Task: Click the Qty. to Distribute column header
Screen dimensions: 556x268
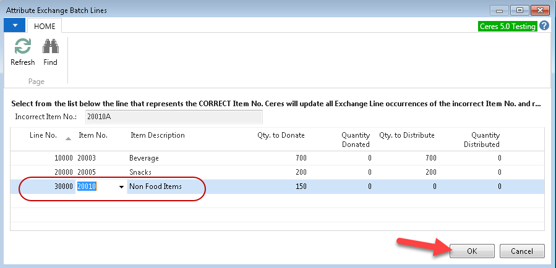Action: (x=406, y=135)
